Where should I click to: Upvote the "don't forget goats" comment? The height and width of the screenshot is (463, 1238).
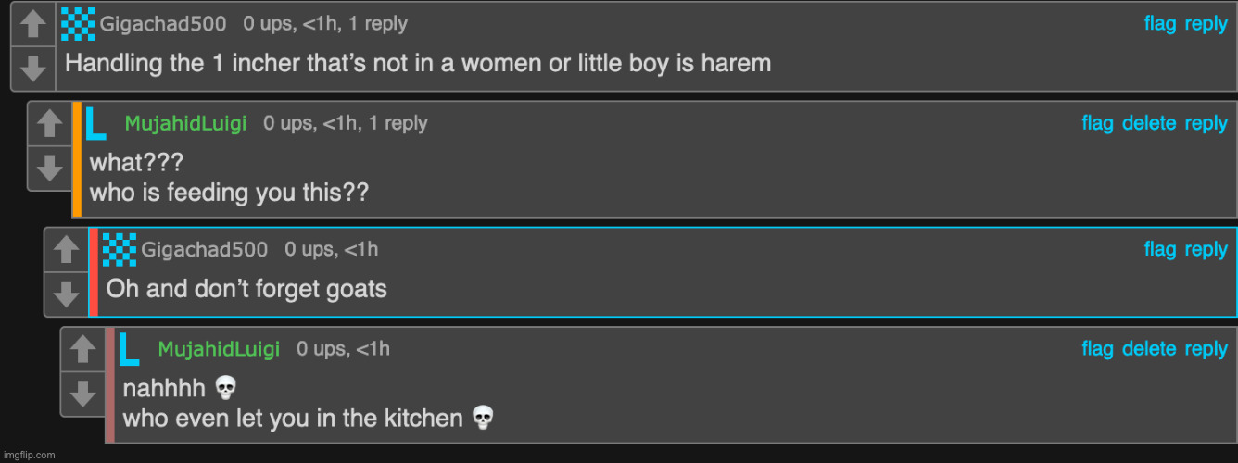pos(67,250)
